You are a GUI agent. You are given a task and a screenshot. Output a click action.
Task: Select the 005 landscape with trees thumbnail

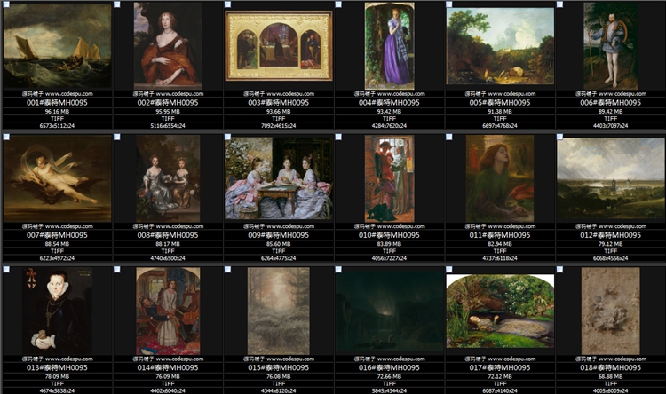(500, 46)
